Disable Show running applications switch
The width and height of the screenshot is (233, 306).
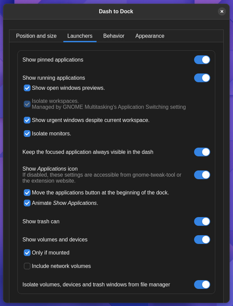202,78
